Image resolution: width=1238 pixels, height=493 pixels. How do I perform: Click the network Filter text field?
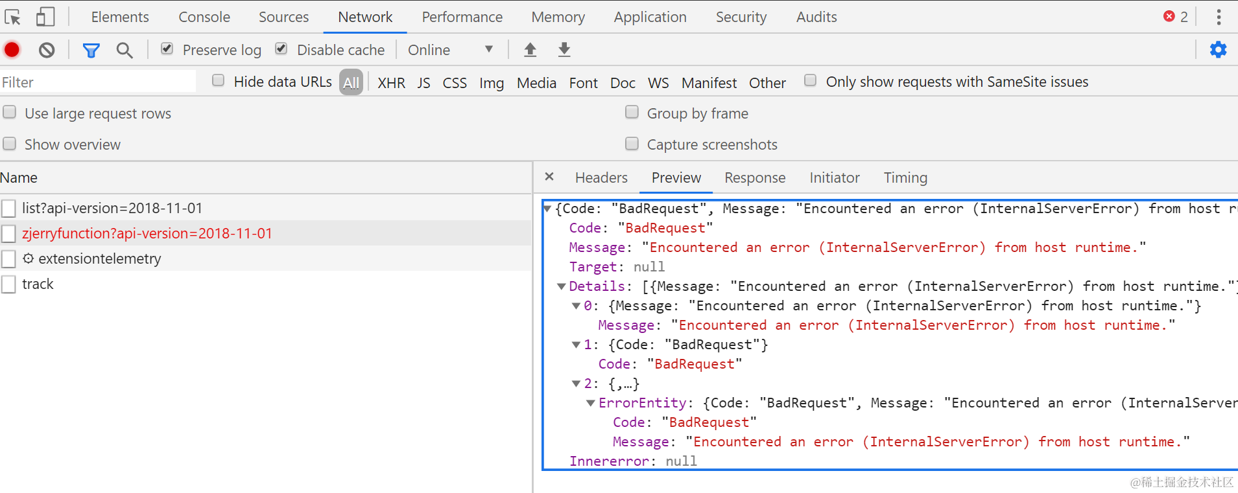pyautogui.click(x=98, y=82)
